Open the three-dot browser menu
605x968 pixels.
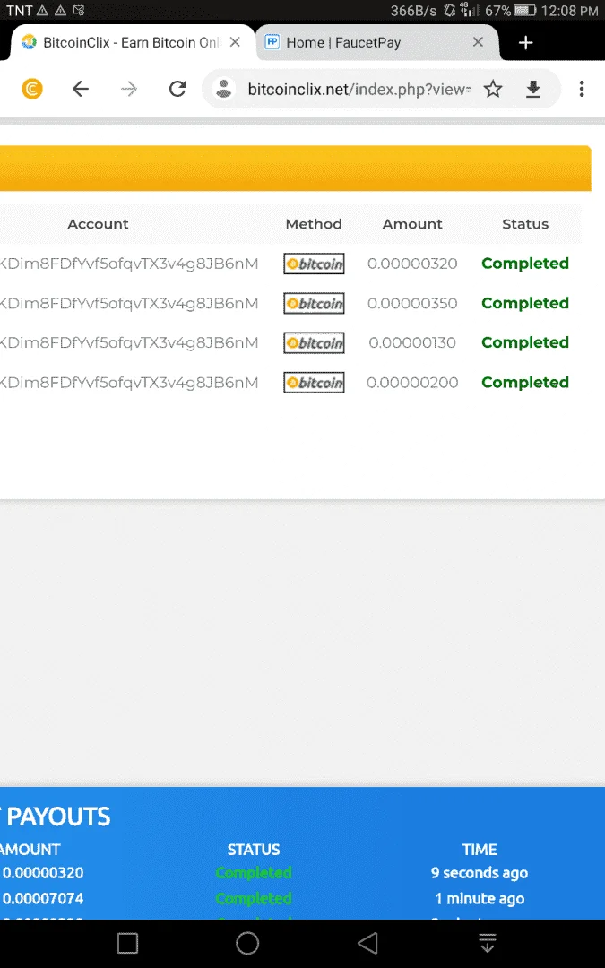tap(582, 89)
